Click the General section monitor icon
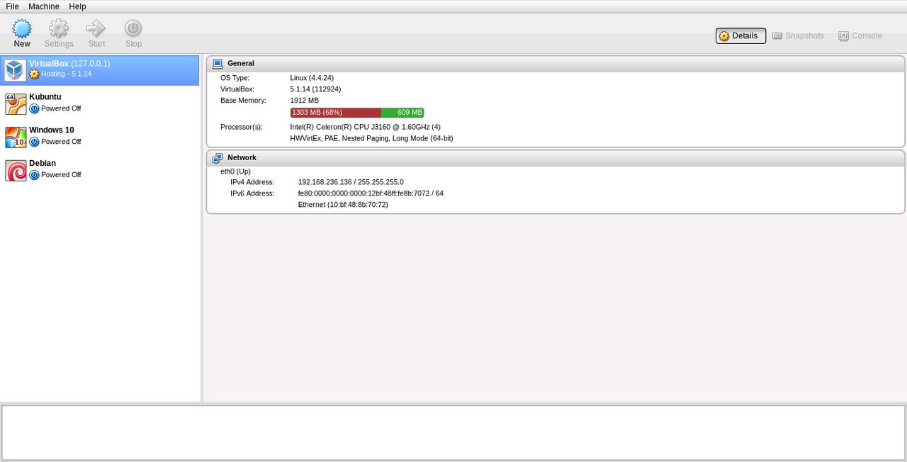Viewport: 907px width, 462px height. [x=218, y=63]
